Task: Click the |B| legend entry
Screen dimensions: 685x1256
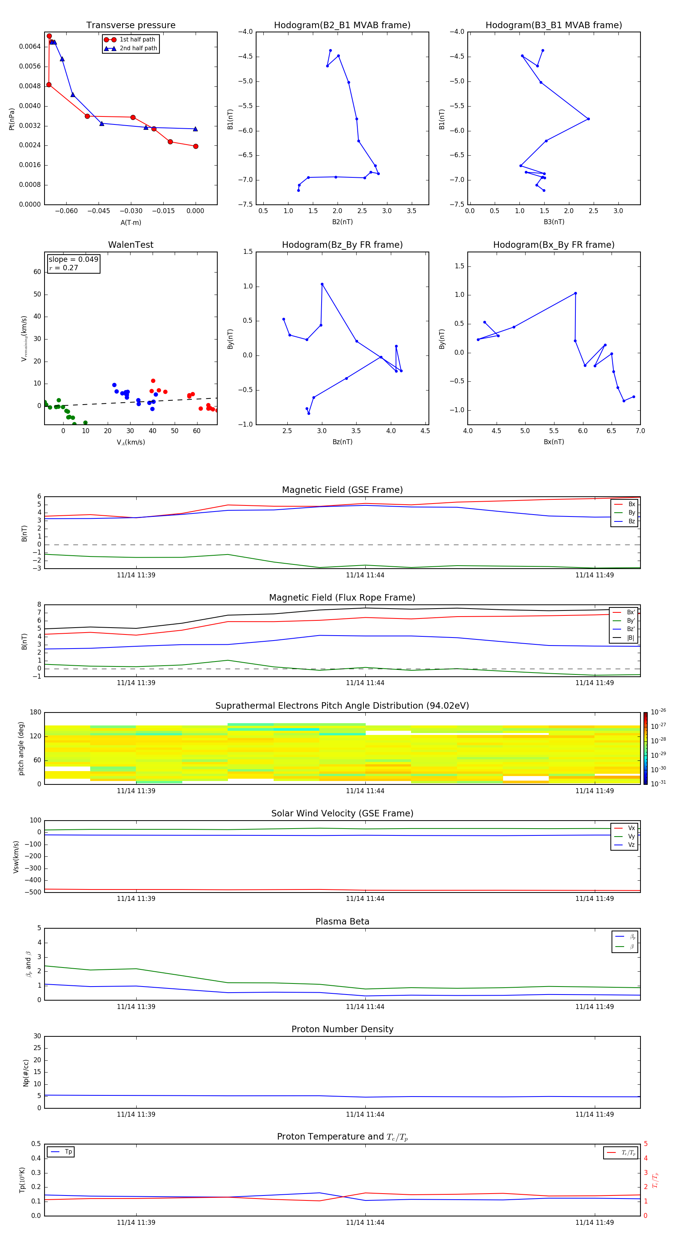Action: pos(624,638)
